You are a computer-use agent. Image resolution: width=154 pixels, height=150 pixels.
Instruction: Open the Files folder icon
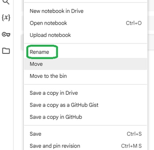coord(6,51)
